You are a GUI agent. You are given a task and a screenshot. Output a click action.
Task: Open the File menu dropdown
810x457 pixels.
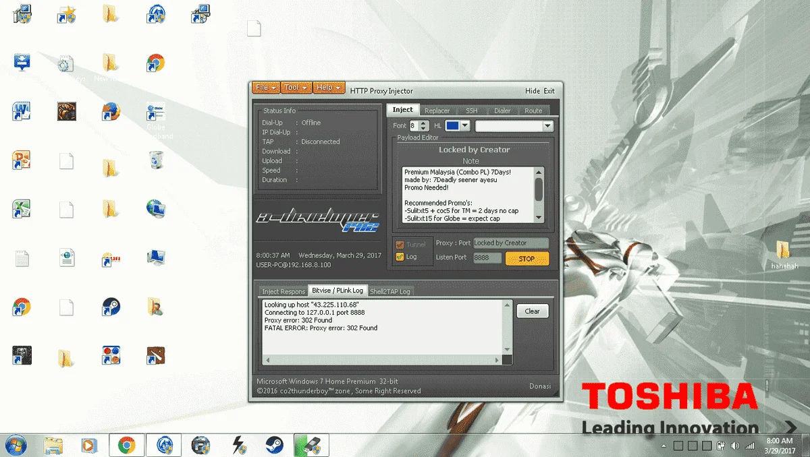[265, 88]
